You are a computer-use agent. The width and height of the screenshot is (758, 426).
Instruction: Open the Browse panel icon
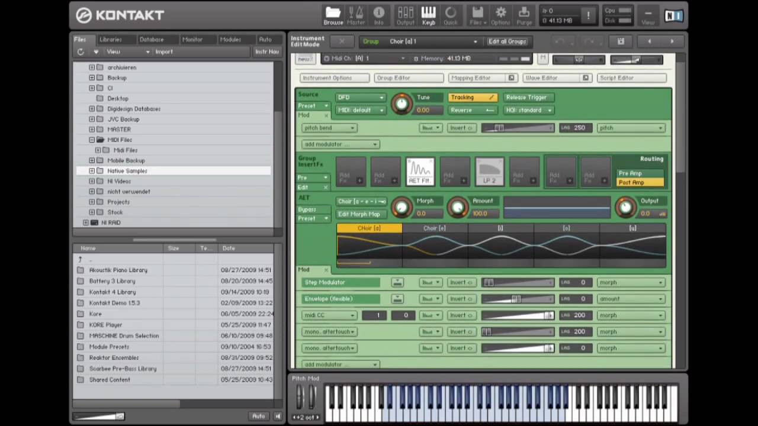click(x=333, y=15)
